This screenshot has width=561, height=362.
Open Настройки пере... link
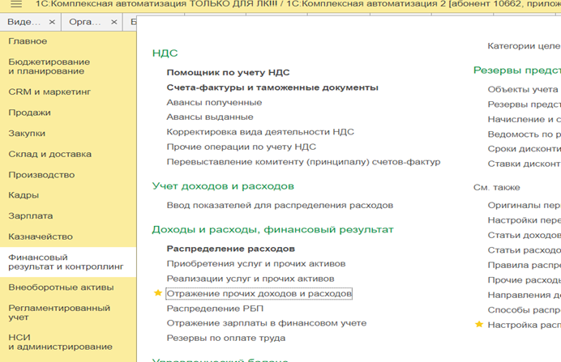(x=525, y=220)
